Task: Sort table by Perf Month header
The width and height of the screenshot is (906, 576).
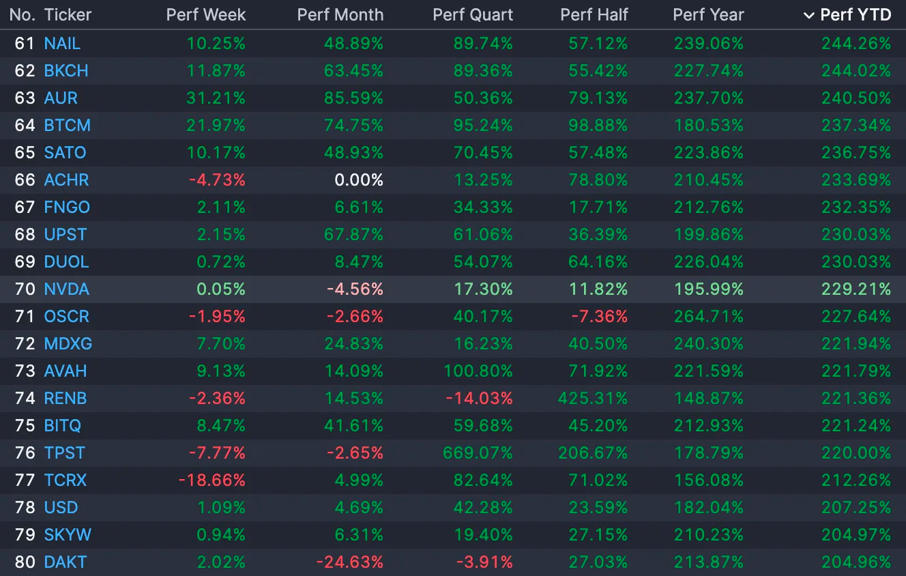Action: coord(340,15)
